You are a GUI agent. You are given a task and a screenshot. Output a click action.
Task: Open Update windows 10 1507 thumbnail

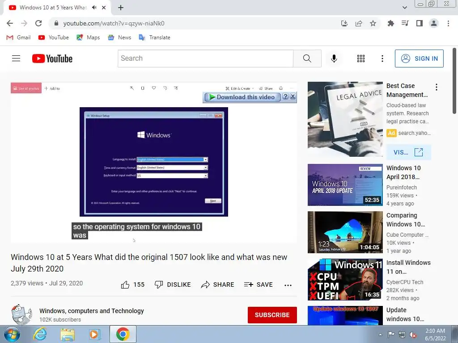coord(345,316)
